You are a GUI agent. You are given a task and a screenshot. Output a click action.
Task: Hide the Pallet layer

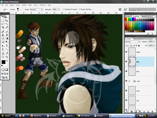tap(126, 52)
